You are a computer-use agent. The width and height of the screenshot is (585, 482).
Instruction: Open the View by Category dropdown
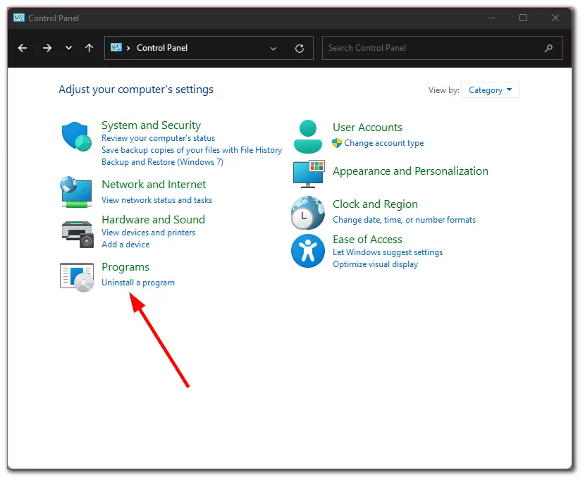[491, 90]
